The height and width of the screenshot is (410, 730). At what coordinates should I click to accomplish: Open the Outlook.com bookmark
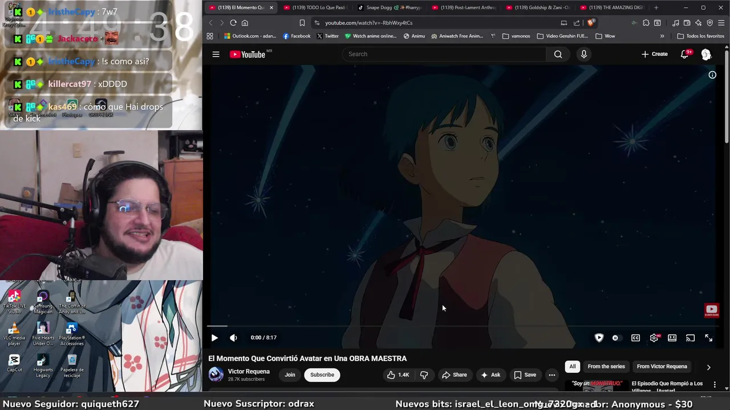click(x=250, y=36)
